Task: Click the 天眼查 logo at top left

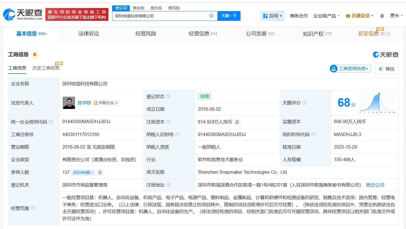Action: (21, 14)
